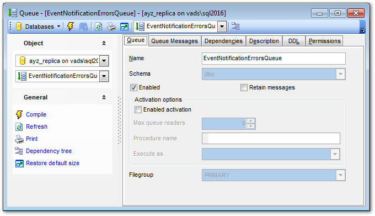Click toolbar options arrow at right end
Viewport: 375px width, 216px height.
pos(362,30)
